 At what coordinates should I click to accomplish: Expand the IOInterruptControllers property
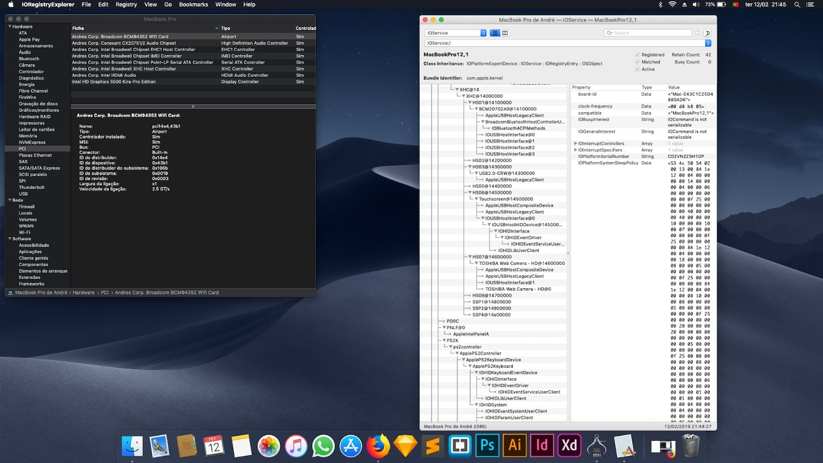[576, 143]
